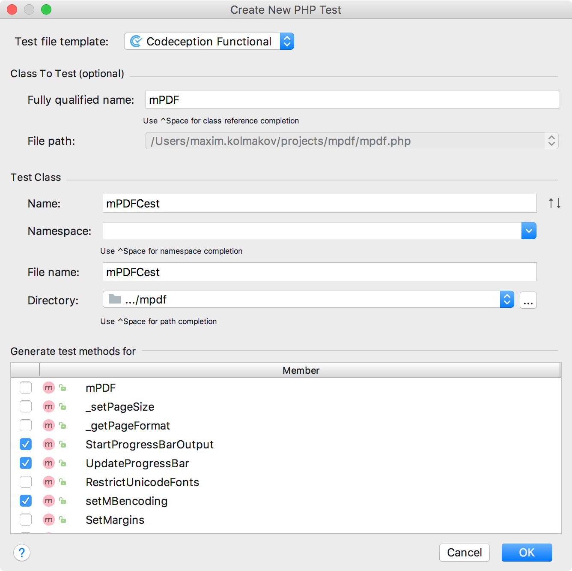This screenshot has width=572, height=571.
Task: Uncheck StartProgressBarOutput checkbox
Action: [x=26, y=444]
